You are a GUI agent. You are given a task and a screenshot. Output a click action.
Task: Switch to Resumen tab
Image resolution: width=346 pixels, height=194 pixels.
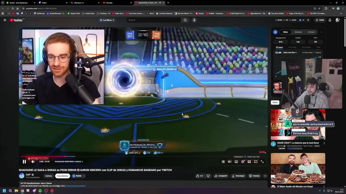(298, 32)
